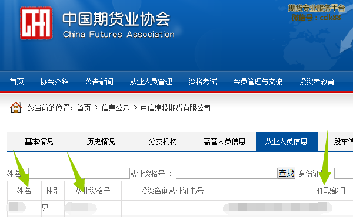Go to 资格考试 in the navigation bar

click(202, 82)
